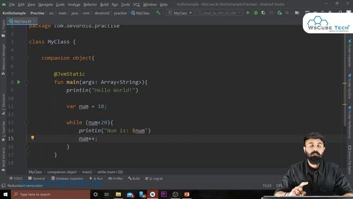353x199 pixels.
Task: Click the 15:23 cursor position in status bar
Action: pos(267,186)
